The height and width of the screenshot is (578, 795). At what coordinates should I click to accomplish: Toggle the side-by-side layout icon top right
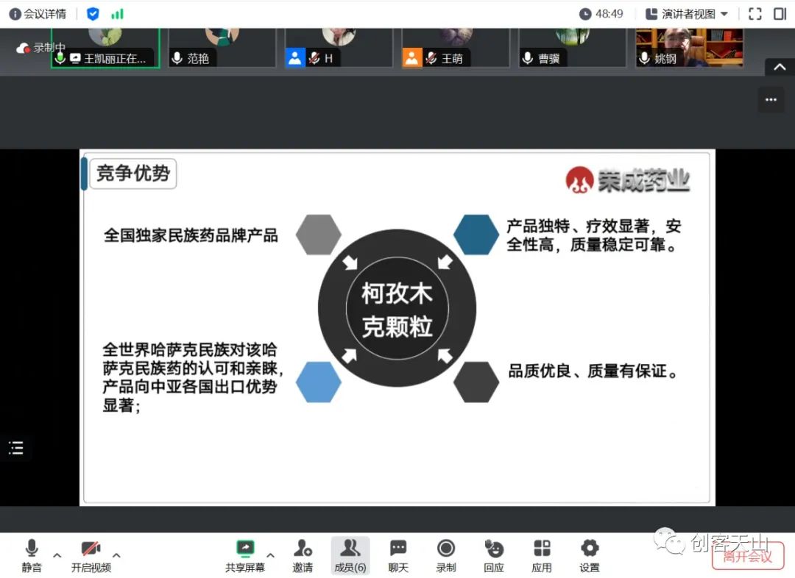781,13
